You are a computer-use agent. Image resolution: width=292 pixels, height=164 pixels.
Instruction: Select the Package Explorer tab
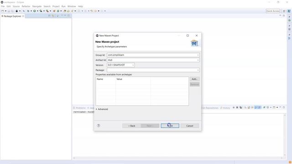point(12,16)
